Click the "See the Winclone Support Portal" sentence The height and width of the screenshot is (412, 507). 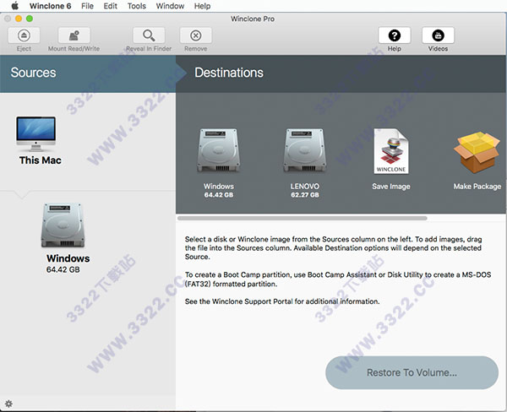(x=282, y=301)
